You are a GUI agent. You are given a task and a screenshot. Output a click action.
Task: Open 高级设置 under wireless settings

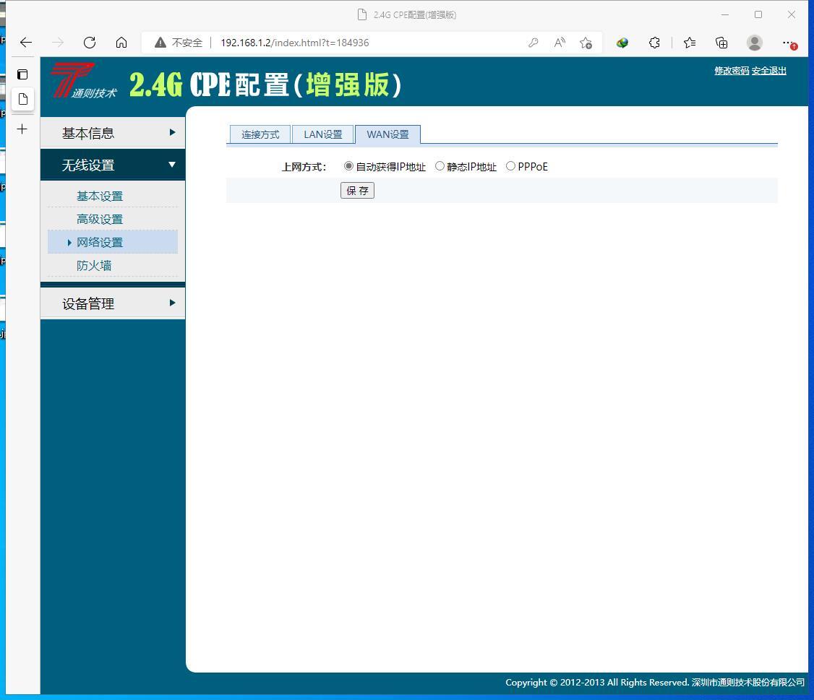(x=100, y=219)
